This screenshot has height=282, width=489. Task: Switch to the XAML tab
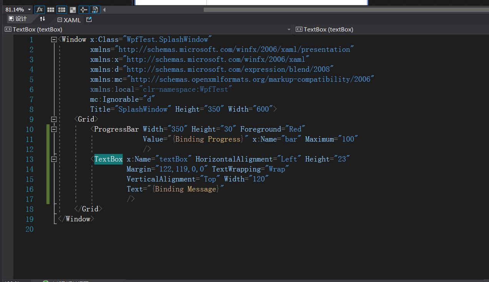point(69,20)
